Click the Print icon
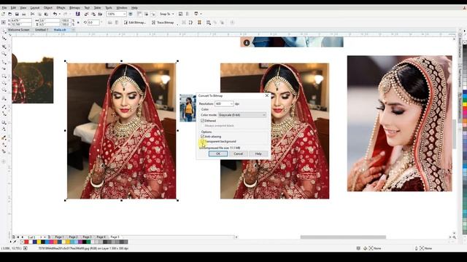 click(x=24, y=14)
